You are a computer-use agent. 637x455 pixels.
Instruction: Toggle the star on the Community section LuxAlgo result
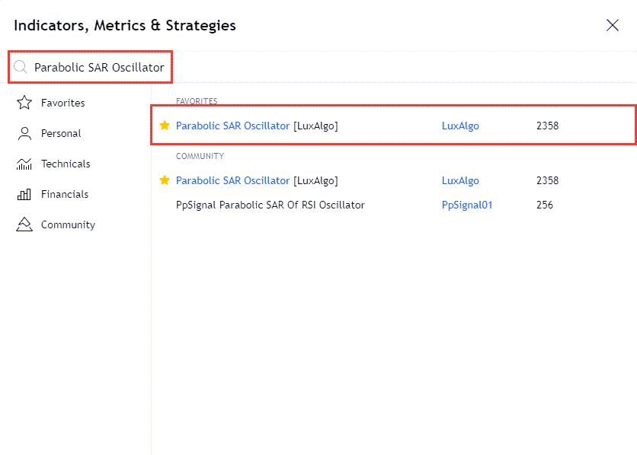(x=164, y=180)
